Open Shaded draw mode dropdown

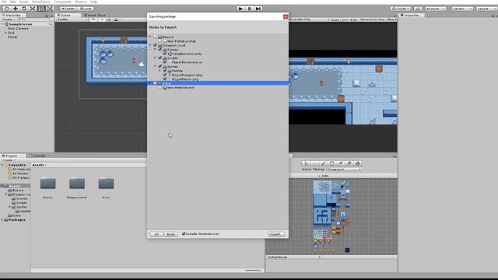tap(72, 19)
